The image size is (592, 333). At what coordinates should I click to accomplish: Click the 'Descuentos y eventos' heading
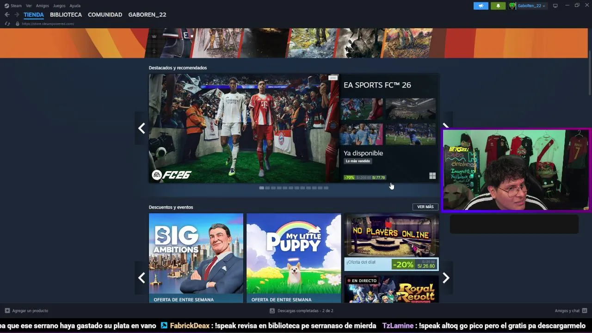point(171,207)
